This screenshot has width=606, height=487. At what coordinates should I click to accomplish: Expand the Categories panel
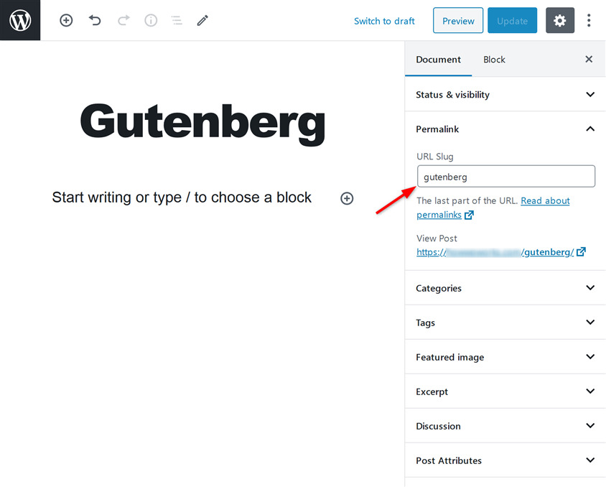pos(505,288)
